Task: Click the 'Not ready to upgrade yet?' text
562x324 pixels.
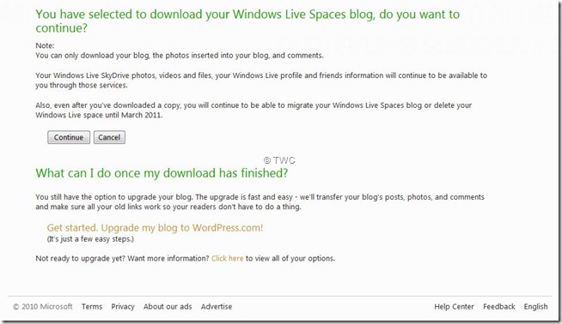Action: click(80, 258)
